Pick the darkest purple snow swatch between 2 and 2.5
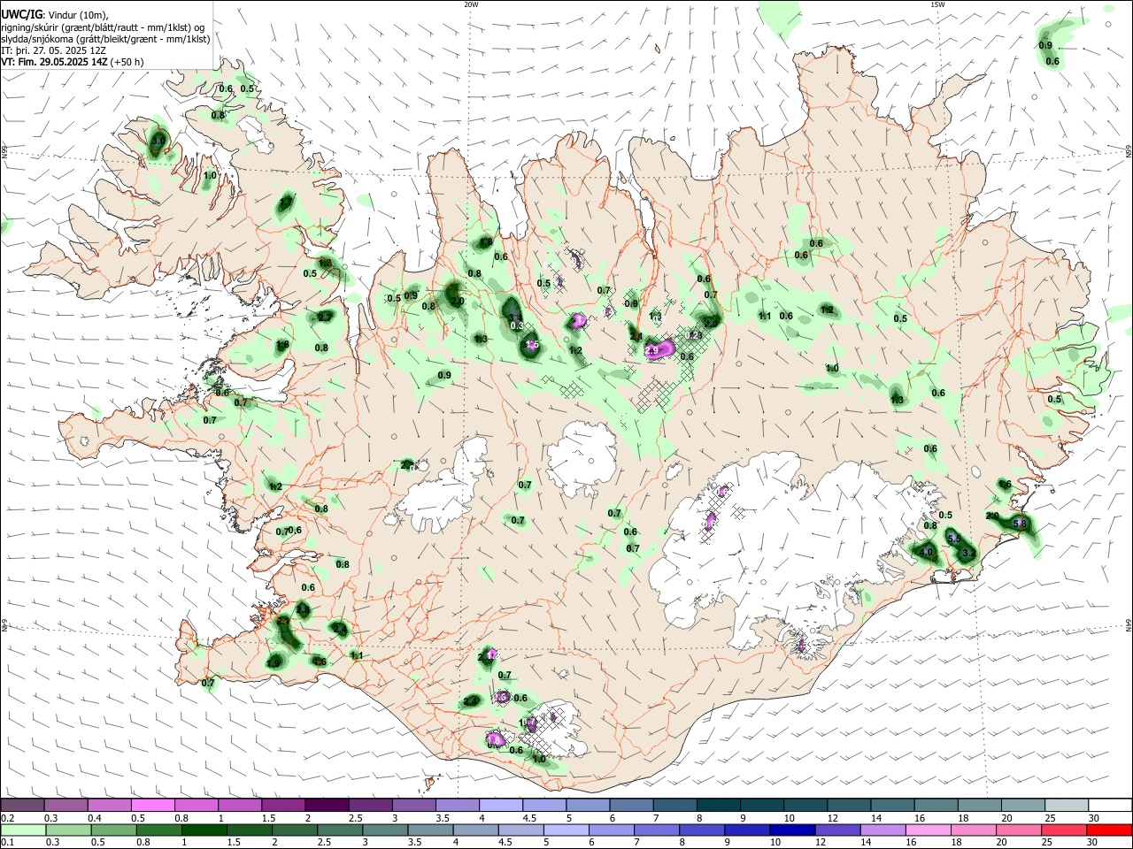The image size is (1133, 849). (x=327, y=805)
